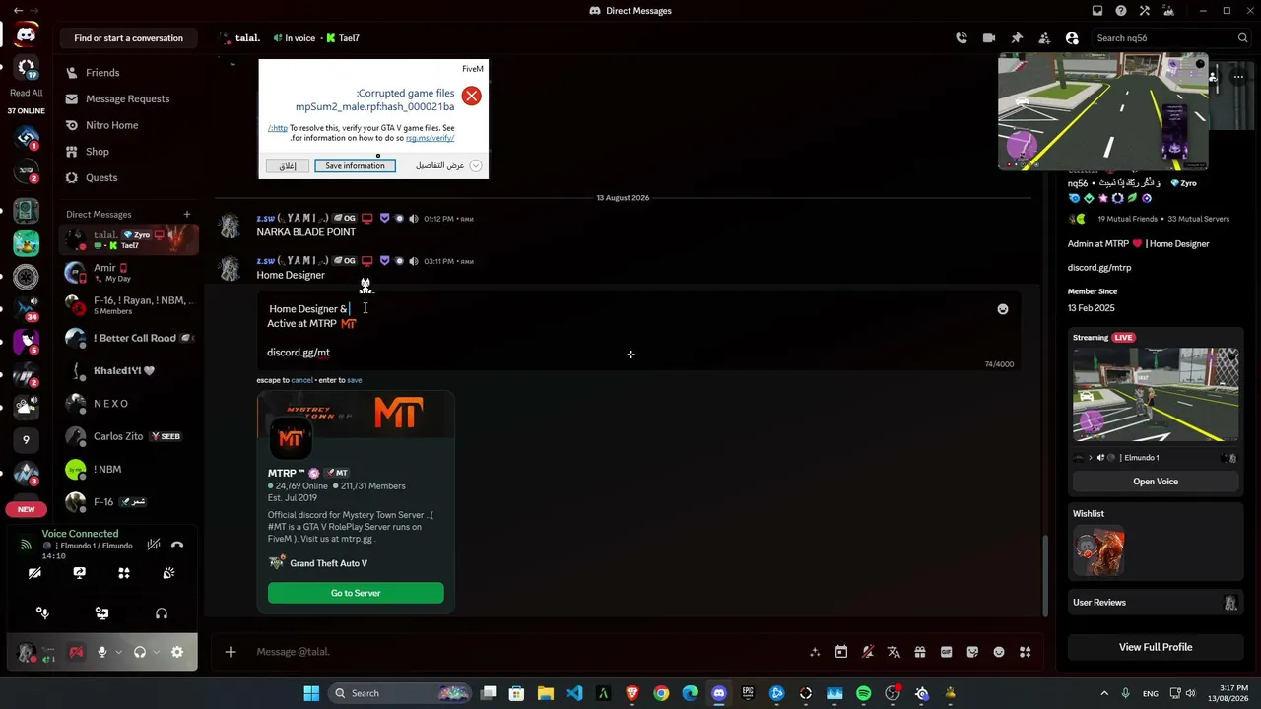Open the calendar icon in message bar
The image size is (1261, 709).
click(x=841, y=652)
